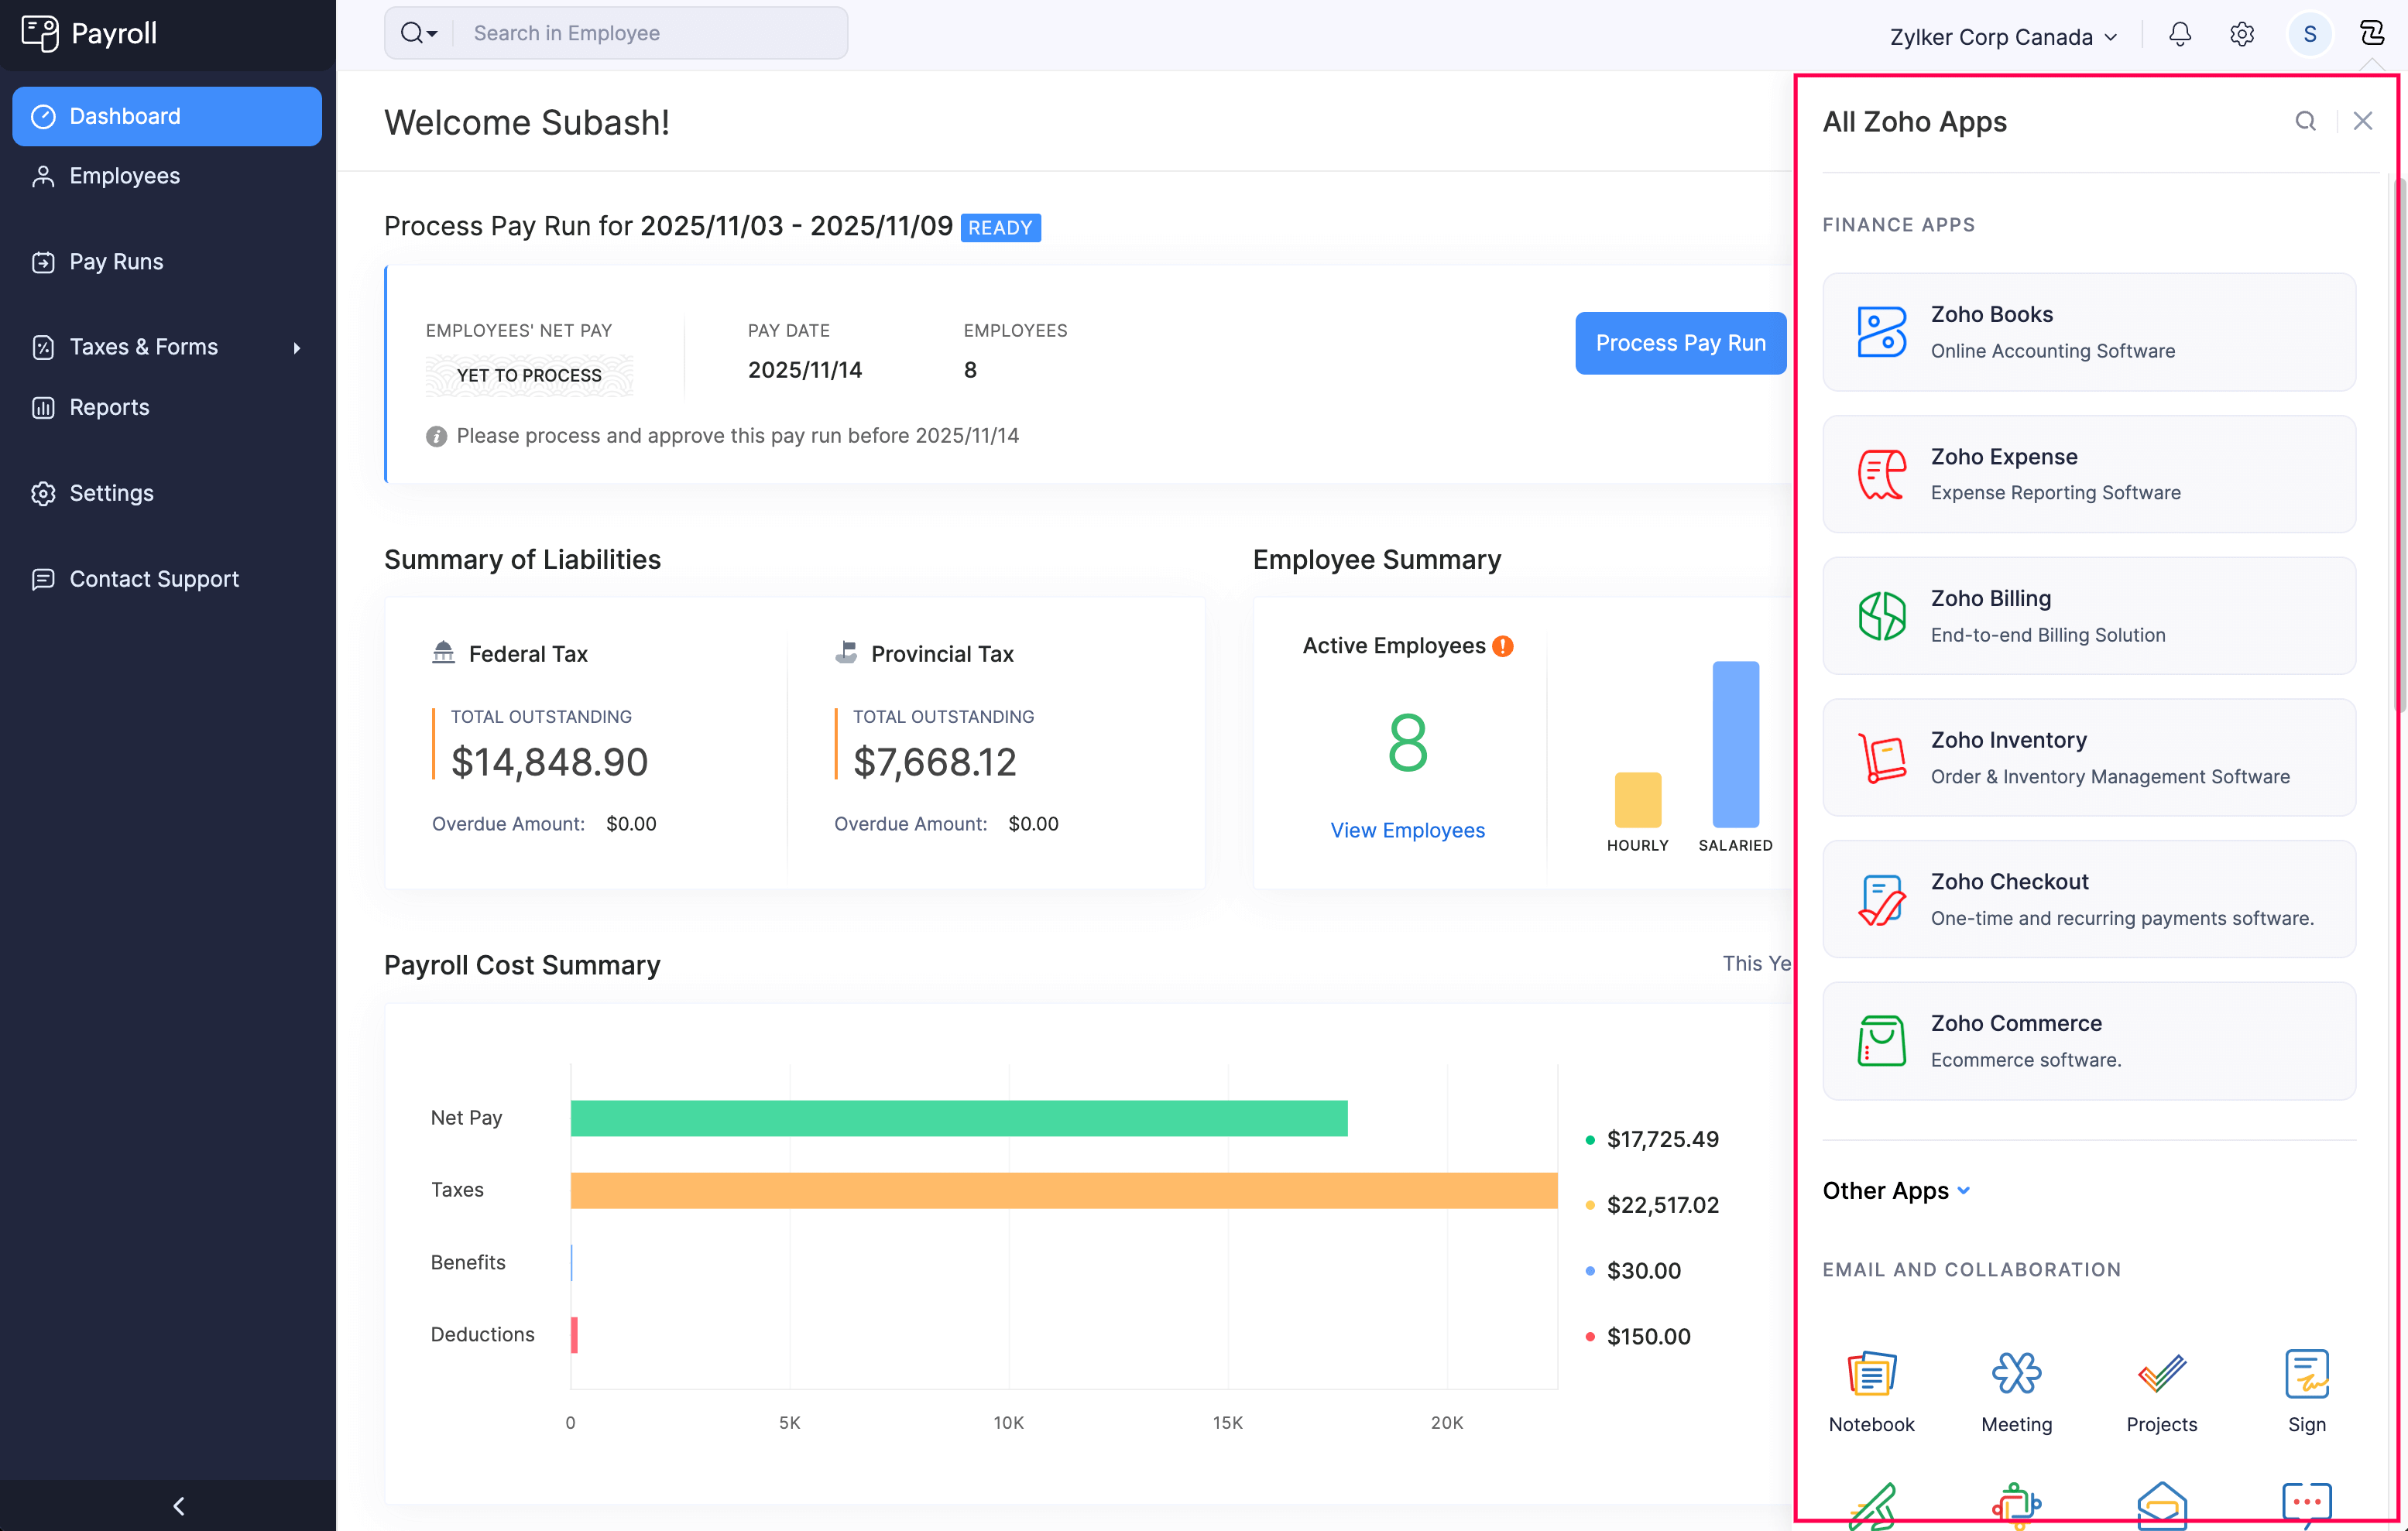Open the search category selector dropdown

[x=419, y=32]
